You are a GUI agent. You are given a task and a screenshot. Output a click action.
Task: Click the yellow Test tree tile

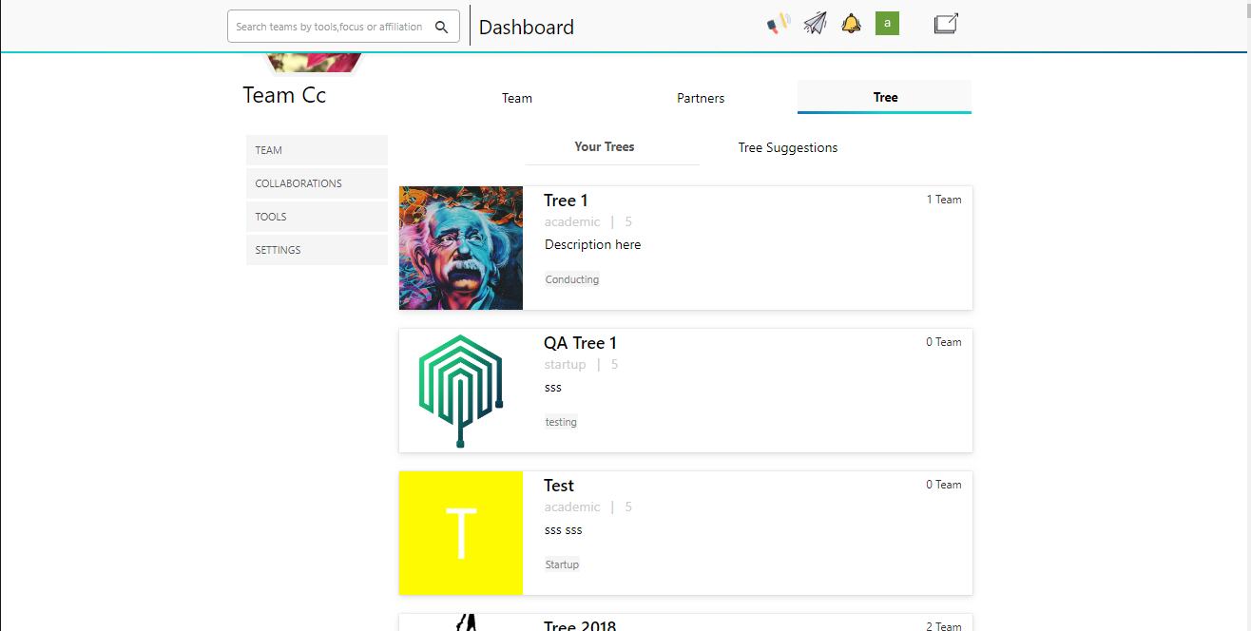point(460,533)
